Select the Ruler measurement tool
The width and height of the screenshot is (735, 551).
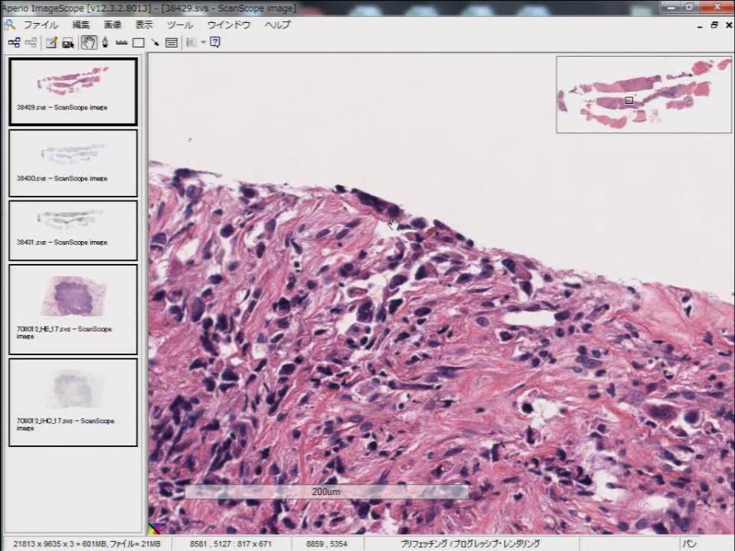point(122,43)
